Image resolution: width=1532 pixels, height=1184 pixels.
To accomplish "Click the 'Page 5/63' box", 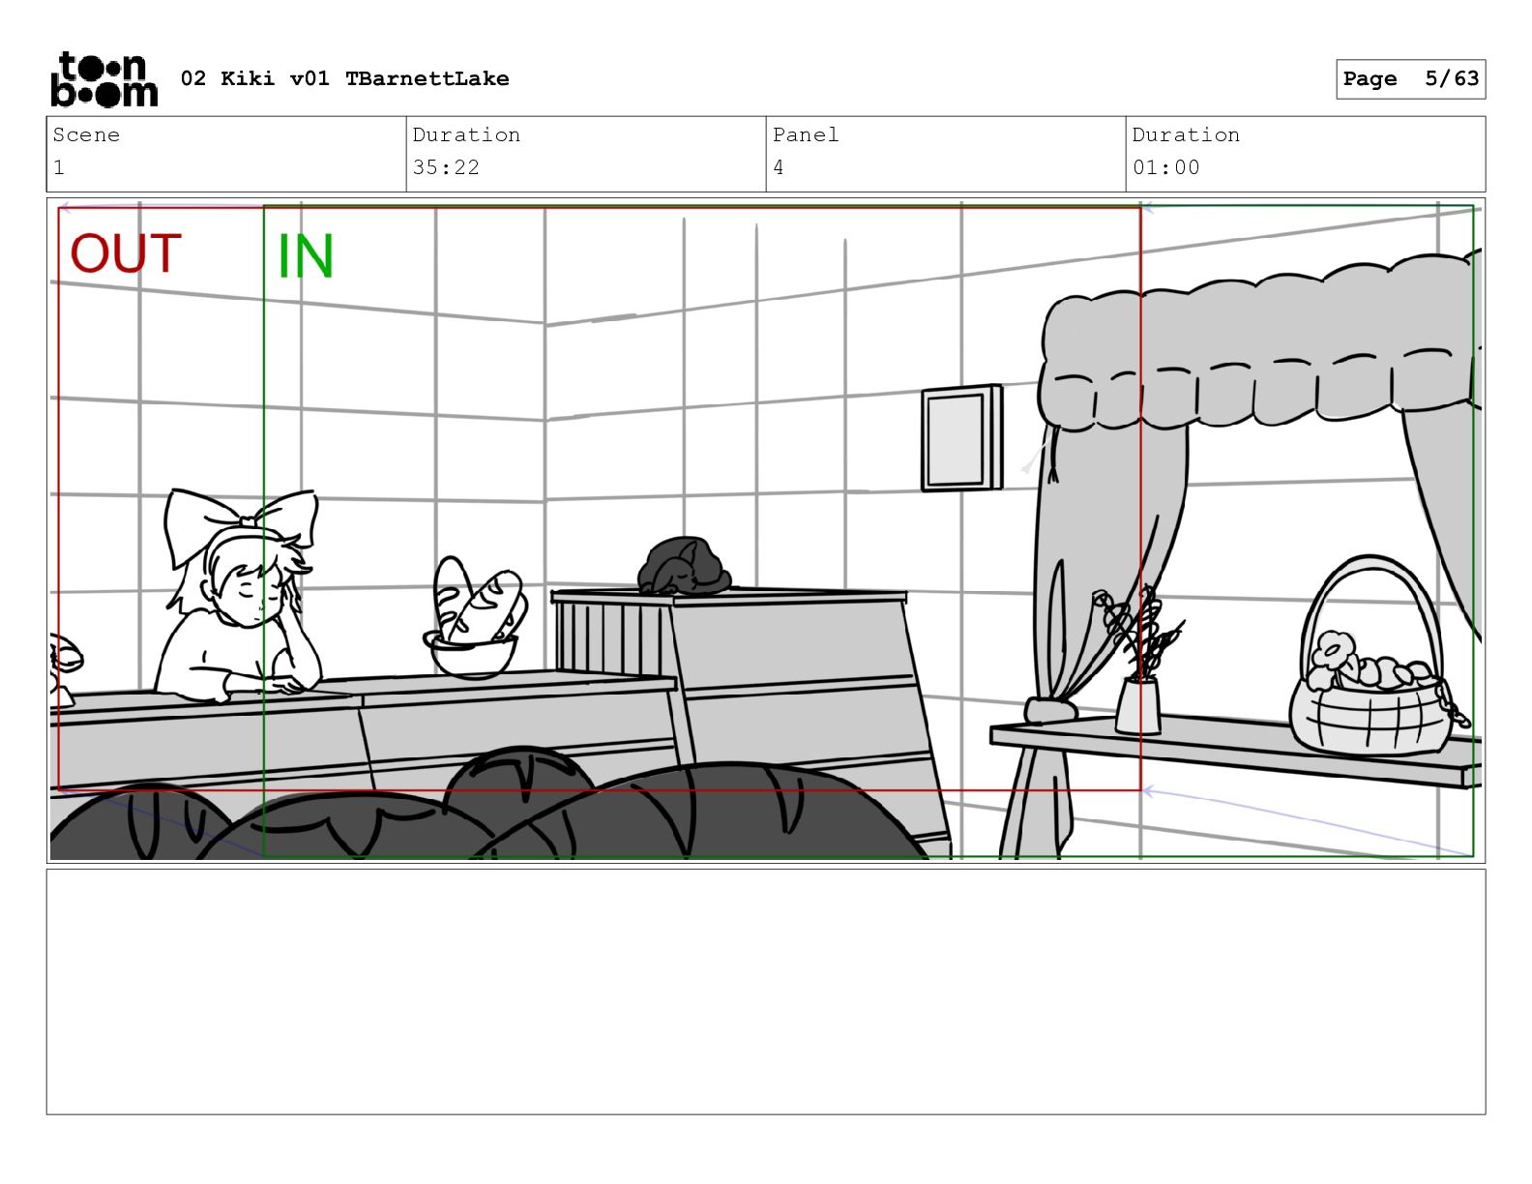I will click(x=1410, y=78).
